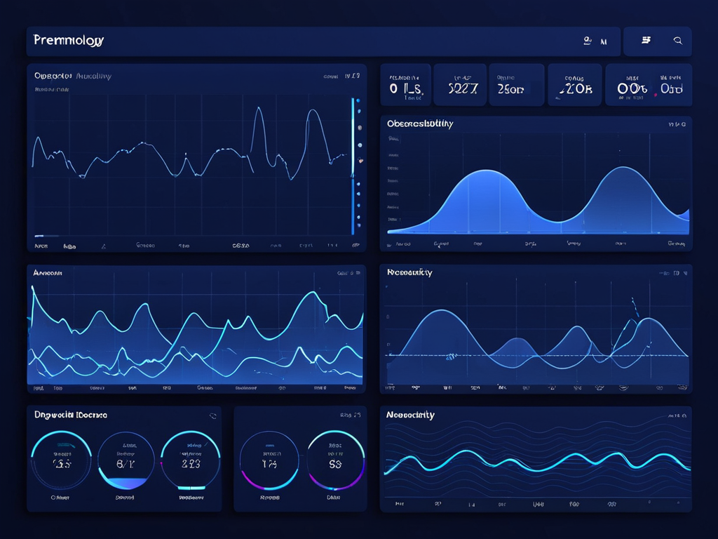Click the "Obeereslsbtitiy" chart title

pos(420,124)
